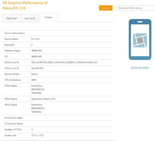Viewport: 155px width, 141px height.
Task: Click the Platform Name label
Action: point(12,51)
